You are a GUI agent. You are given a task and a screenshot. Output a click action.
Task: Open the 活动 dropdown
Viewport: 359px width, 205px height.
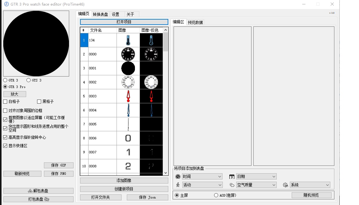click(x=202, y=185)
